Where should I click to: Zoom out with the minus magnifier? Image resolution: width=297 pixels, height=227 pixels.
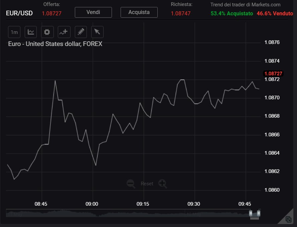point(131,184)
